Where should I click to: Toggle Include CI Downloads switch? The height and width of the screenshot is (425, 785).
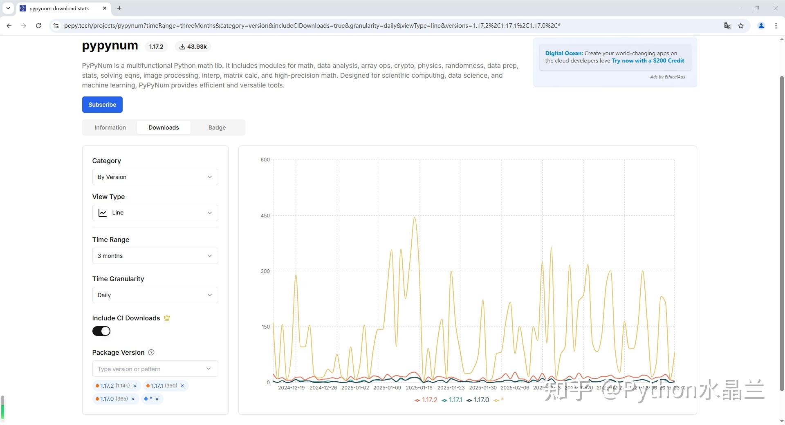click(101, 331)
